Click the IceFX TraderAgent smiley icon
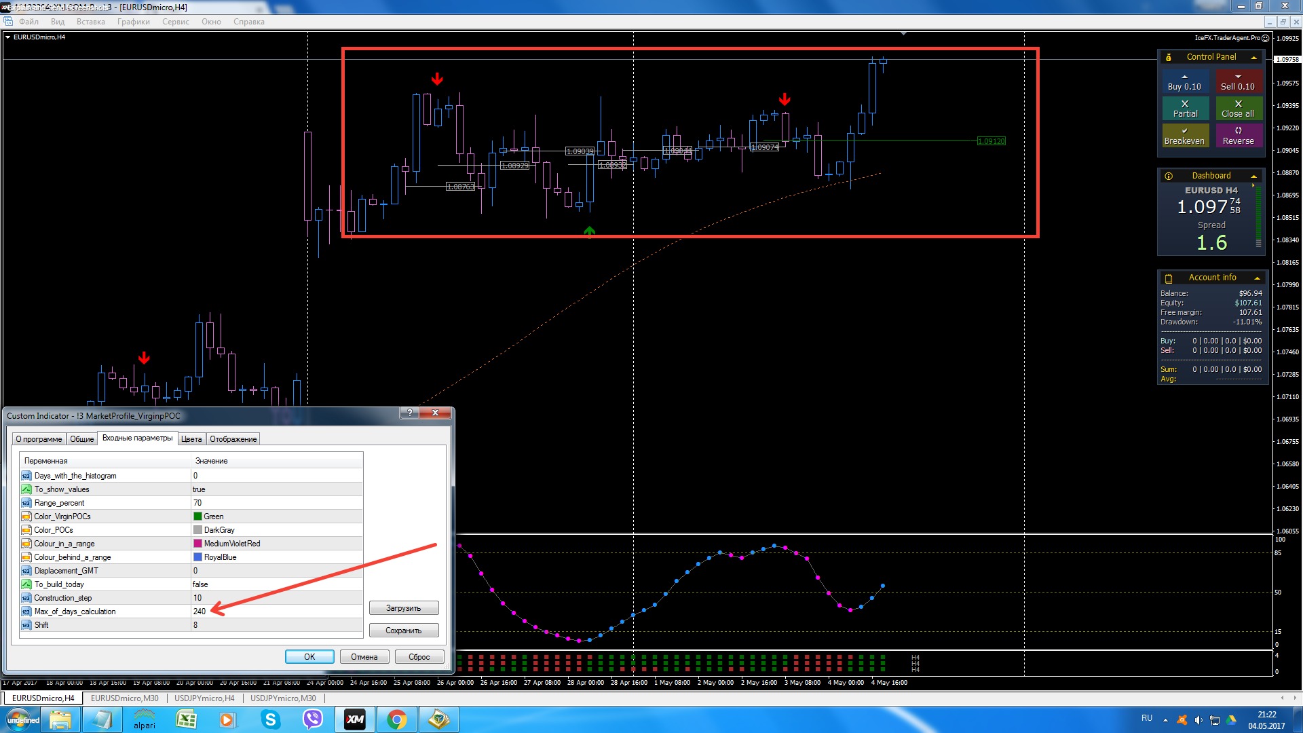1303x733 pixels. pos(1265,38)
